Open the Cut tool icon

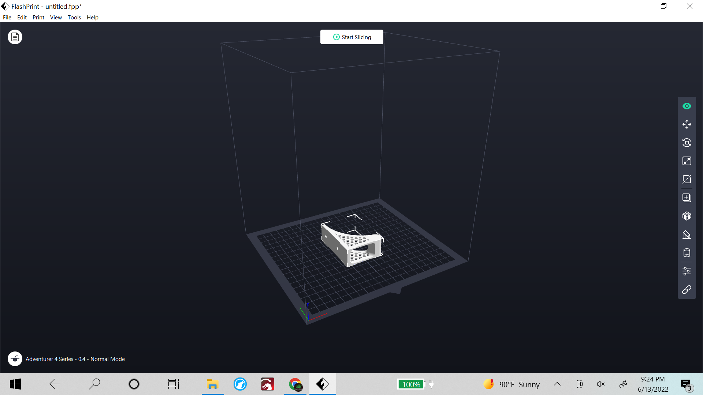(687, 179)
